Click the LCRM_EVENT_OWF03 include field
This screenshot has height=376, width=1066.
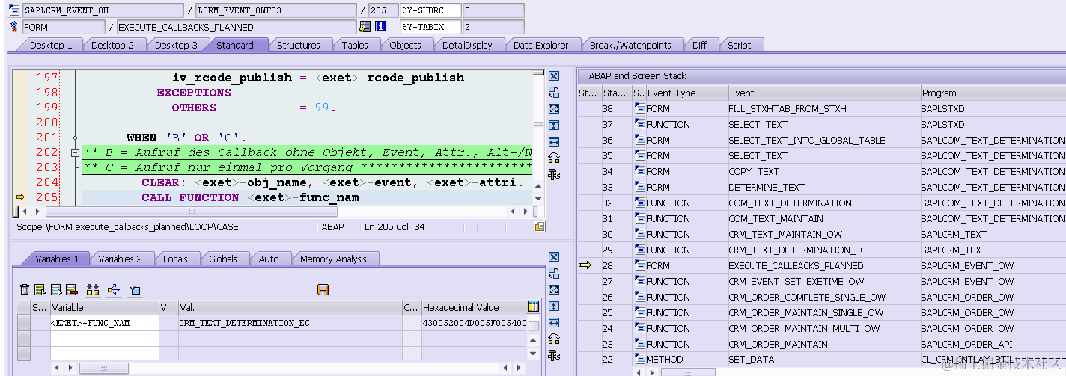(x=276, y=10)
